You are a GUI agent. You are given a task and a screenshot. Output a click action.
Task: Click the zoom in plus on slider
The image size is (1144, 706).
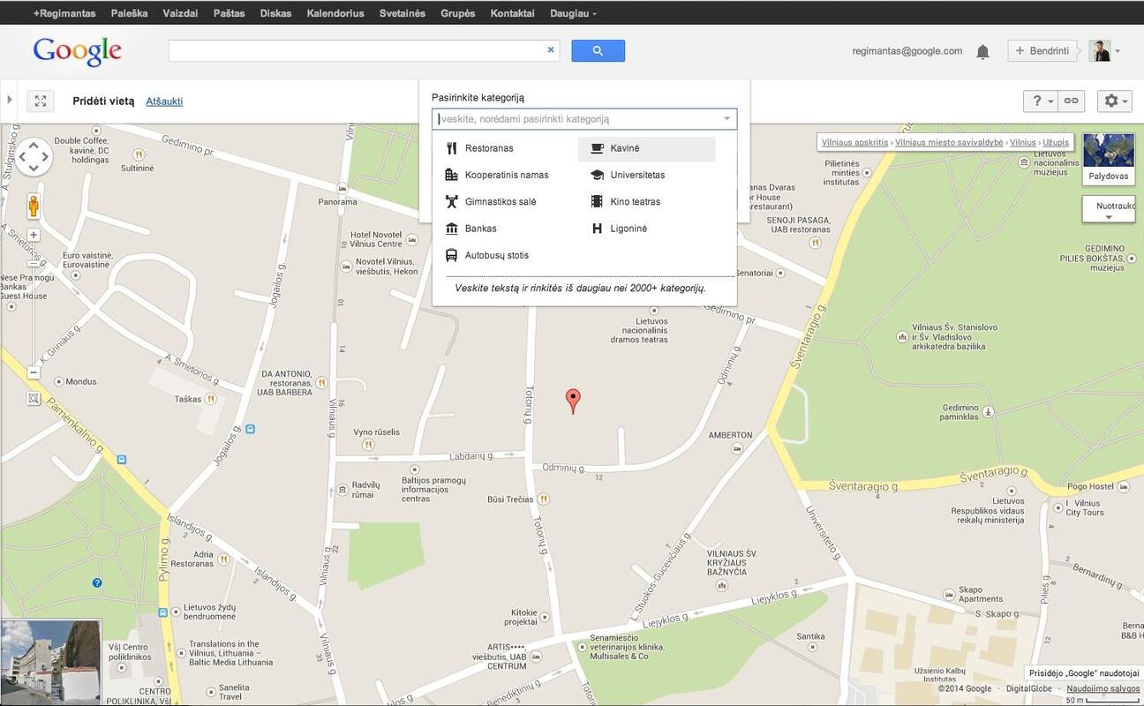coord(34,235)
